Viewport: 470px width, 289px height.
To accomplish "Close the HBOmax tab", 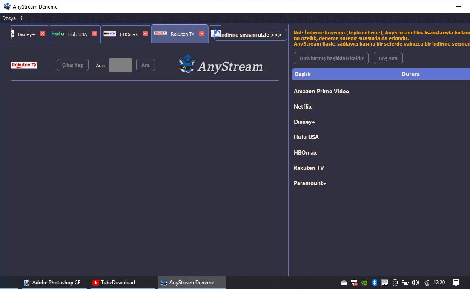I will tap(145, 34).
